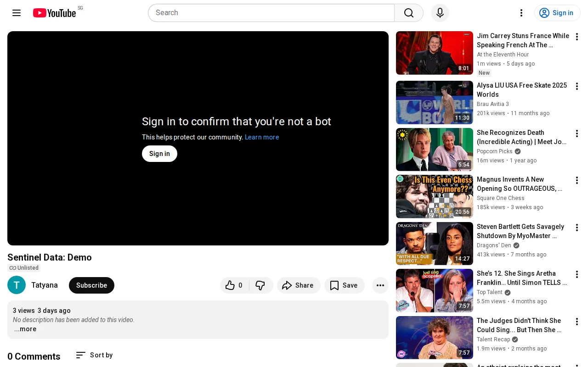The height and width of the screenshot is (367, 588).
Task: Click the 'Sentinel Data: Demo' video title
Action: tap(50, 257)
